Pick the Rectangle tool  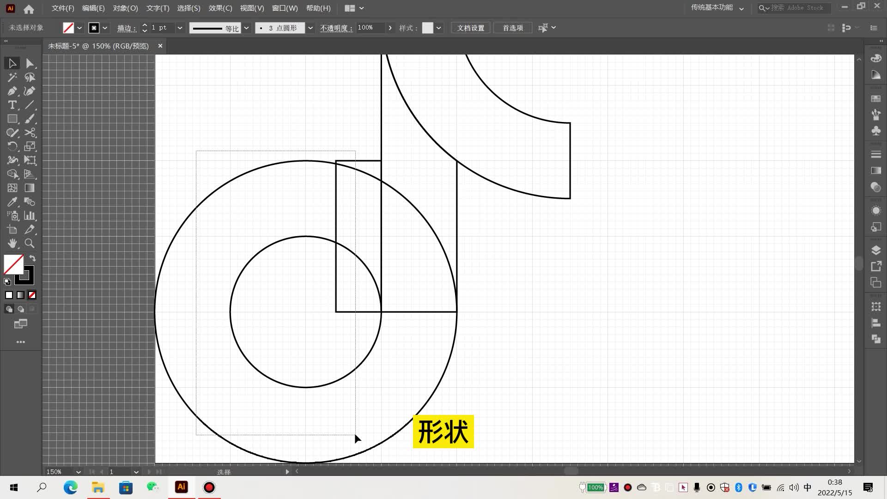point(12,119)
